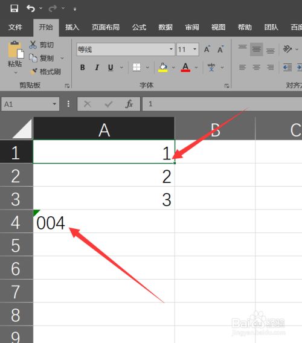Select the 开始 ribbon tab
Image resolution: width=302 pixels, height=343 pixels.
(x=46, y=27)
